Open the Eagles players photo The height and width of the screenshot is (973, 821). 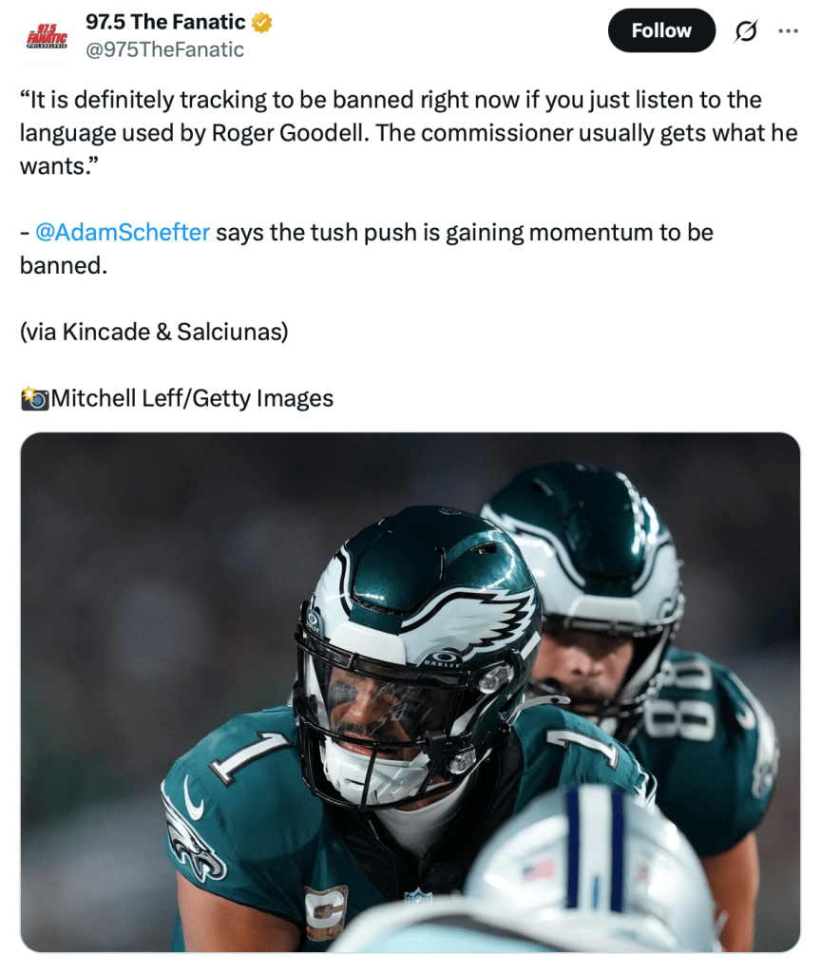click(x=410, y=692)
